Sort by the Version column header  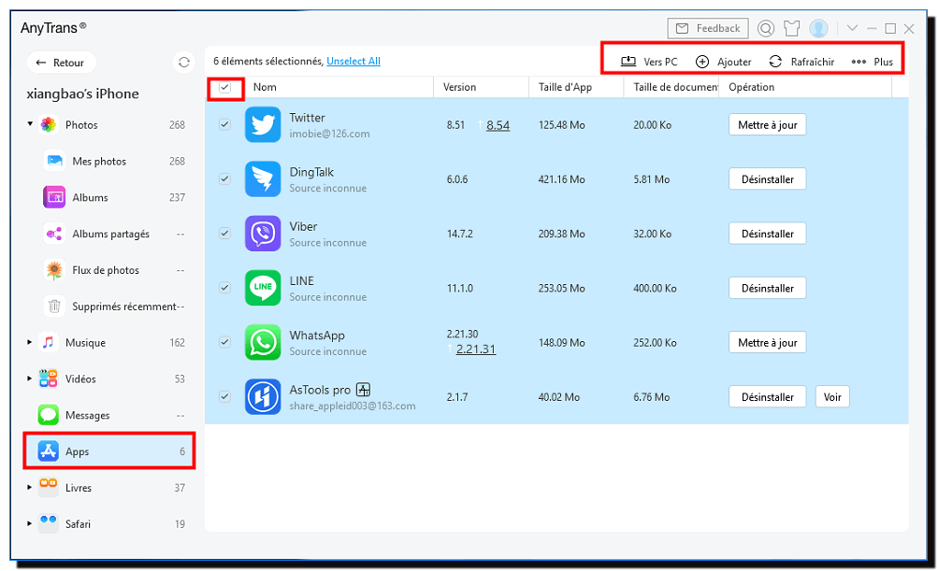459,87
